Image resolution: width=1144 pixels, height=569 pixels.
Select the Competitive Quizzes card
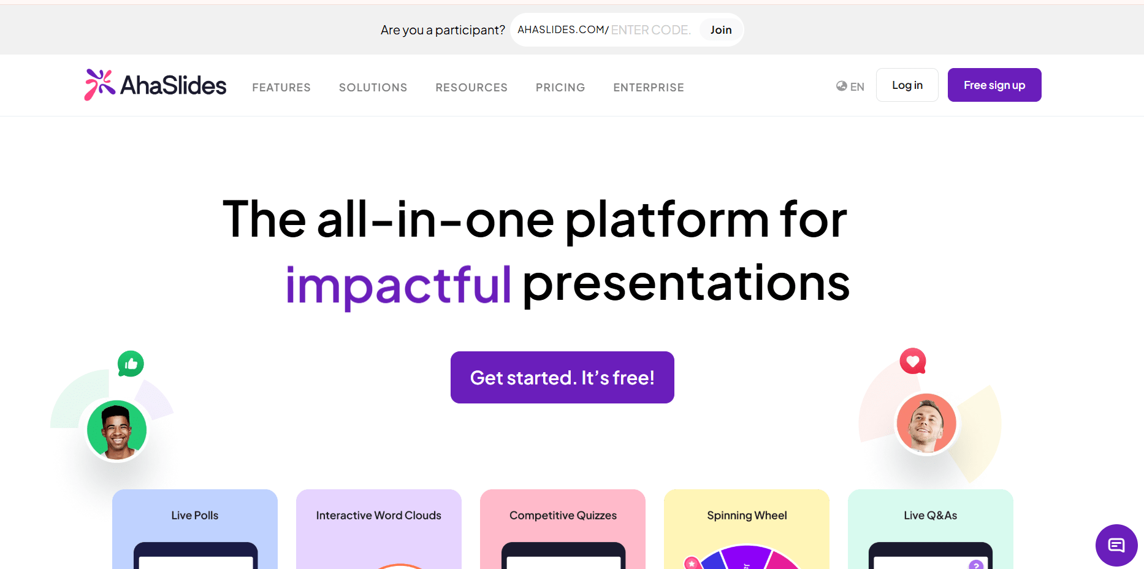tap(563, 527)
